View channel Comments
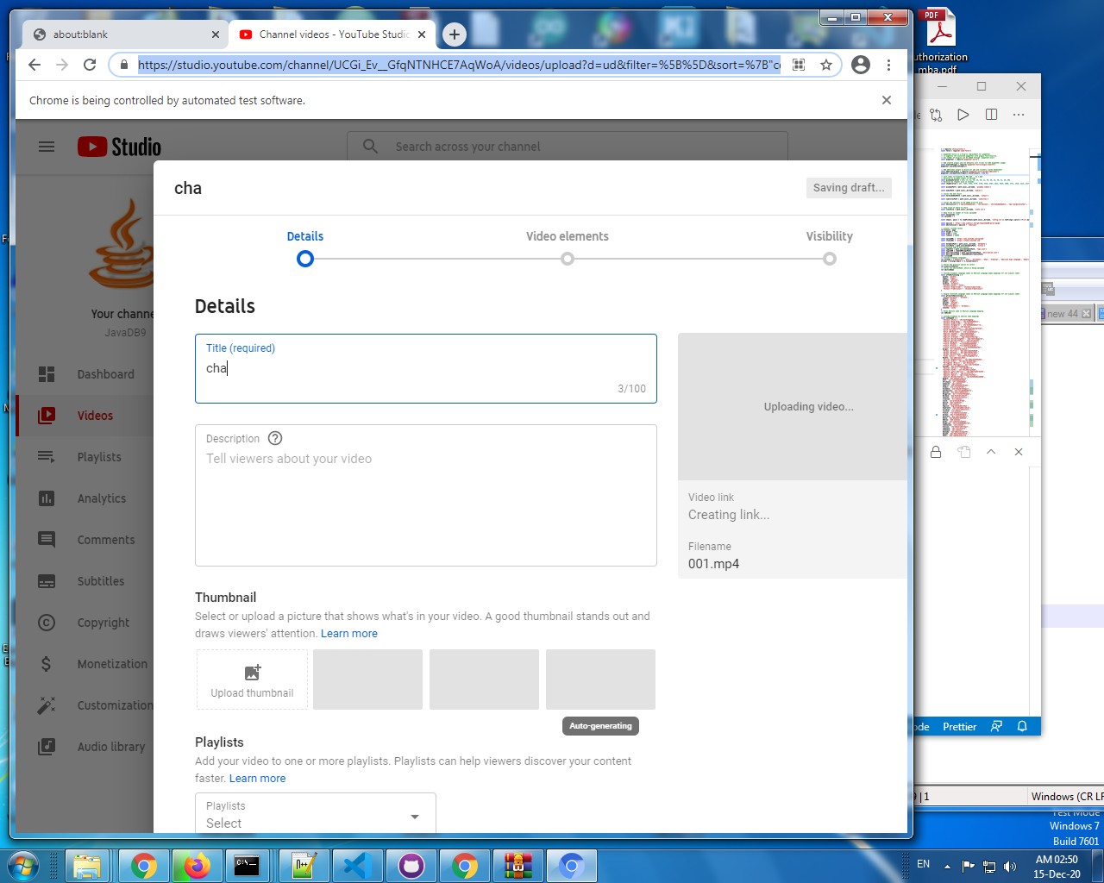 click(x=105, y=540)
